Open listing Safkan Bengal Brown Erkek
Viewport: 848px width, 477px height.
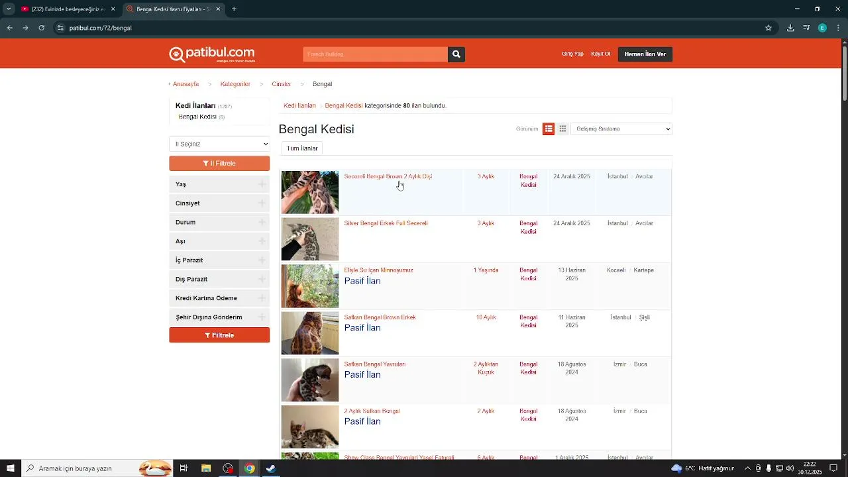[x=380, y=317]
